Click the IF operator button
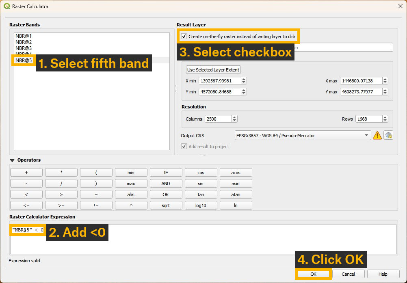 click(x=166, y=173)
